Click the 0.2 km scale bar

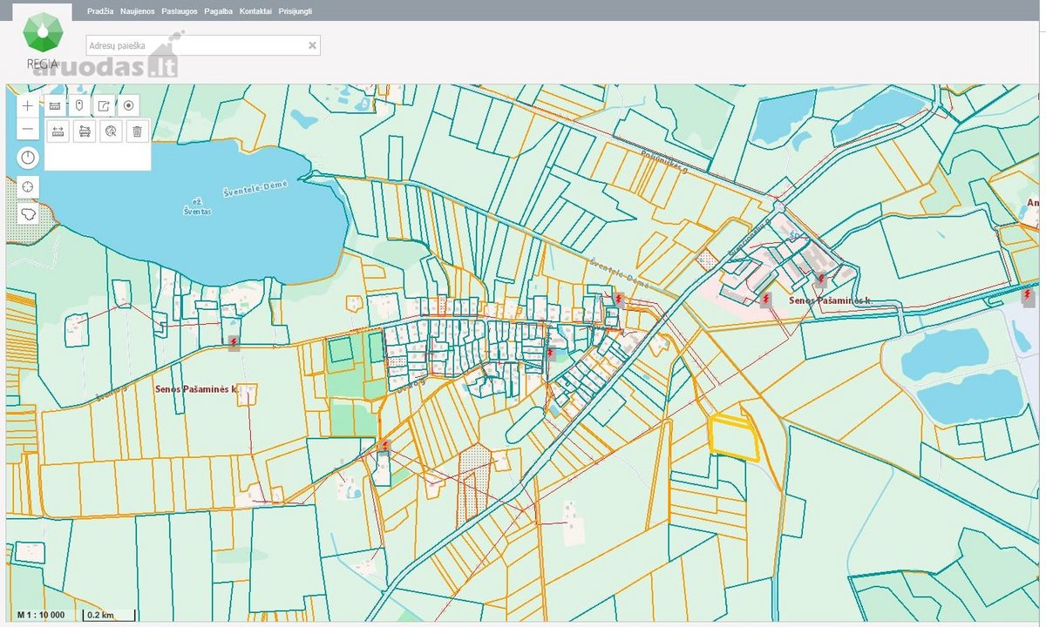pyautogui.click(x=108, y=615)
